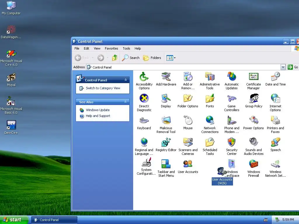Click Switch to Category View link

coord(103,88)
